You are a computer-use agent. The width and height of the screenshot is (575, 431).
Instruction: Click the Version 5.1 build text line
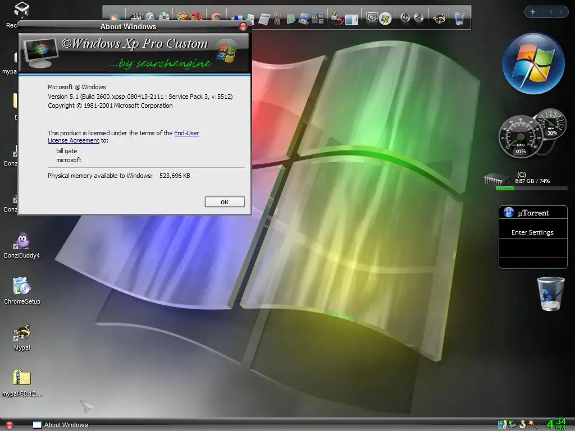click(140, 97)
